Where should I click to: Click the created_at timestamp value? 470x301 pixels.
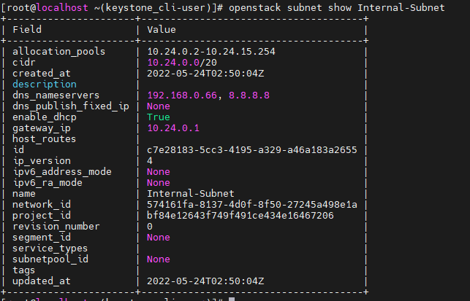(205, 73)
